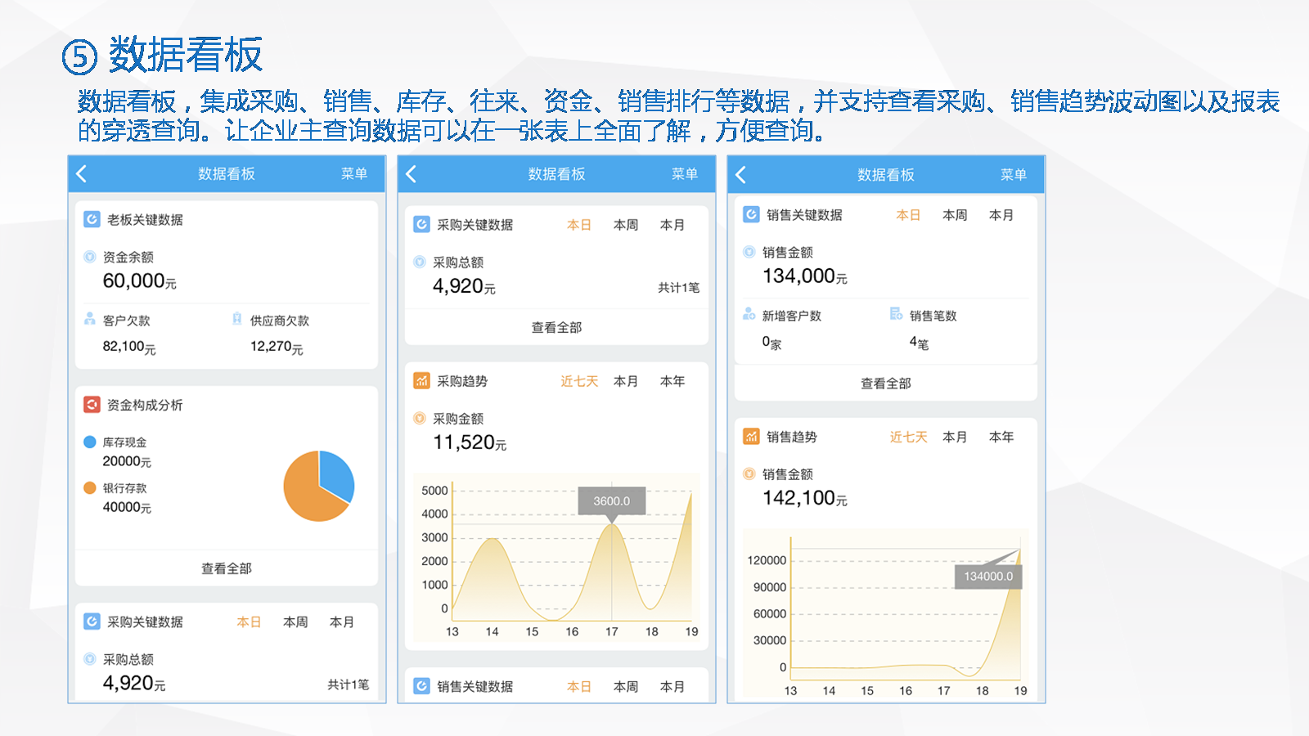1309x736 pixels.
Task: Tap the 销售笔数 icon
Action: (896, 314)
